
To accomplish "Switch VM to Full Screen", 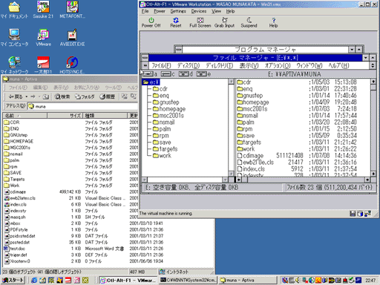I will [200, 22].
